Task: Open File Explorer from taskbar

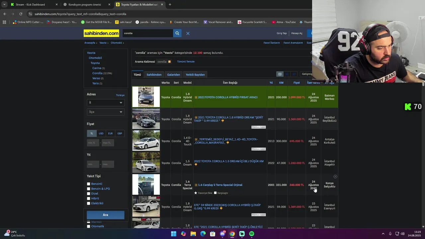Action: (193, 234)
